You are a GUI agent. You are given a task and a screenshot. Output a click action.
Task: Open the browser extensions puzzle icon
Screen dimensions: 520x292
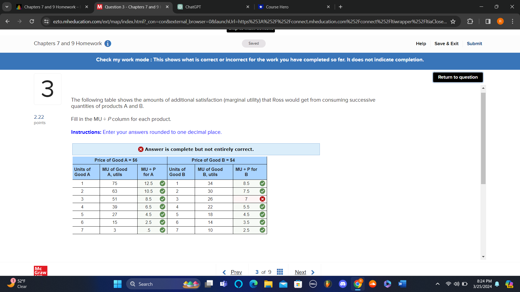pos(470,21)
